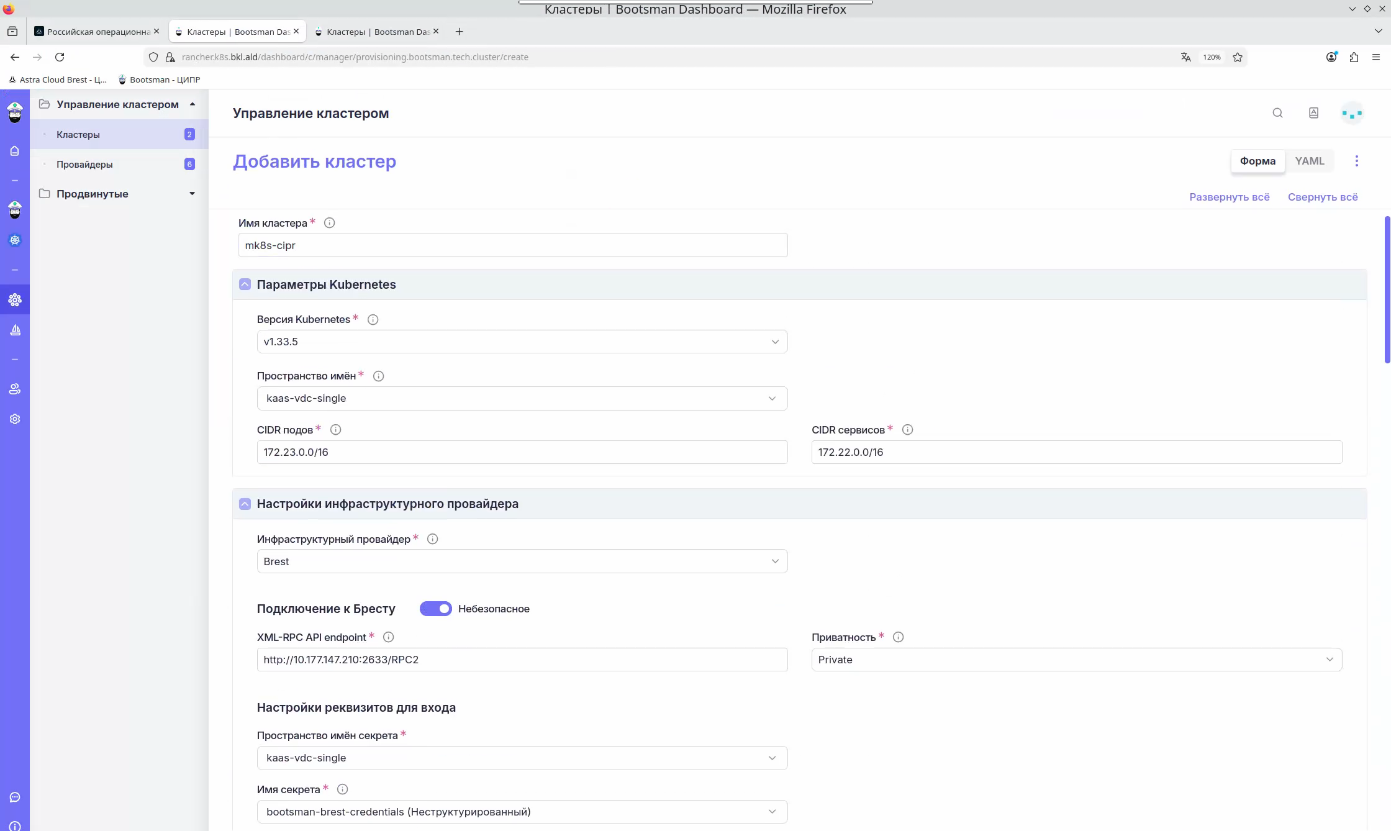The height and width of the screenshot is (831, 1391).
Task: Click the Имя кластера input field
Action: [x=513, y=245]
